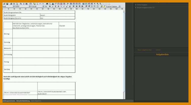Click the Montag row label

[7, 34]
